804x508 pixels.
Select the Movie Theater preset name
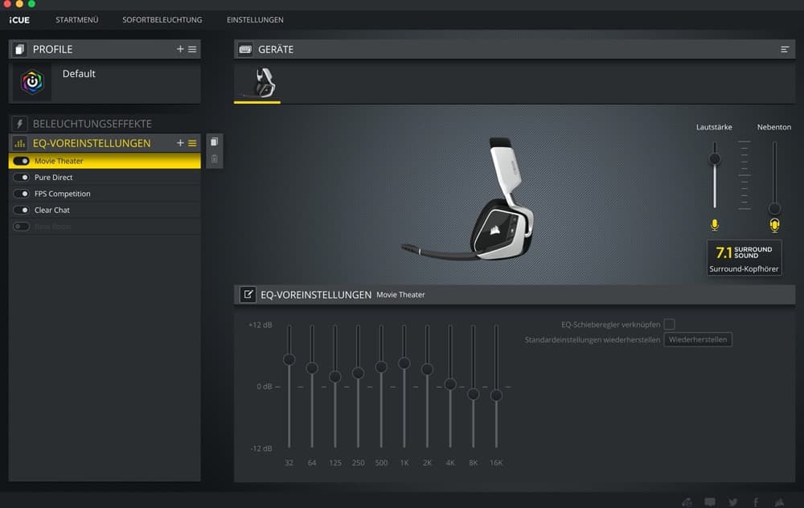pyautogui.click(x=59, y=161)
